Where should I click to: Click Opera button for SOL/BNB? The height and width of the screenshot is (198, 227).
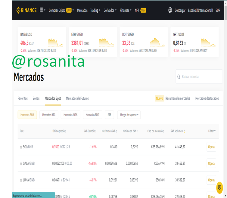click(x=211, y=147)
